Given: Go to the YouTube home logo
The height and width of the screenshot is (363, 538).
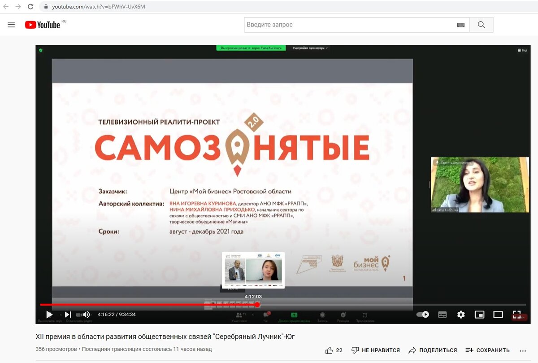Looking at the screenshot, I should (x=43, y=25).
